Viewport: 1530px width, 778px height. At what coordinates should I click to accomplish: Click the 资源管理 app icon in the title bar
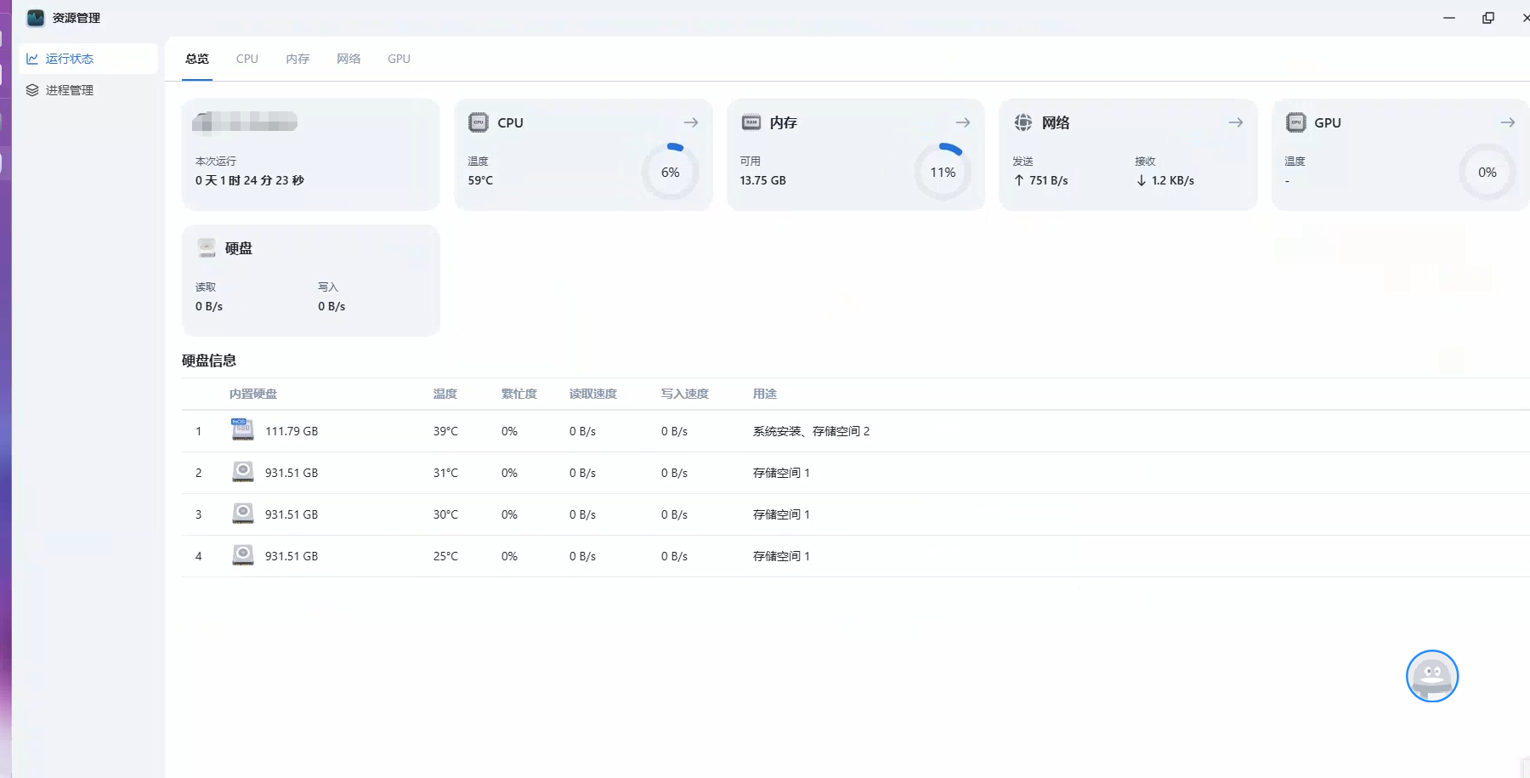tap(35, 18)
